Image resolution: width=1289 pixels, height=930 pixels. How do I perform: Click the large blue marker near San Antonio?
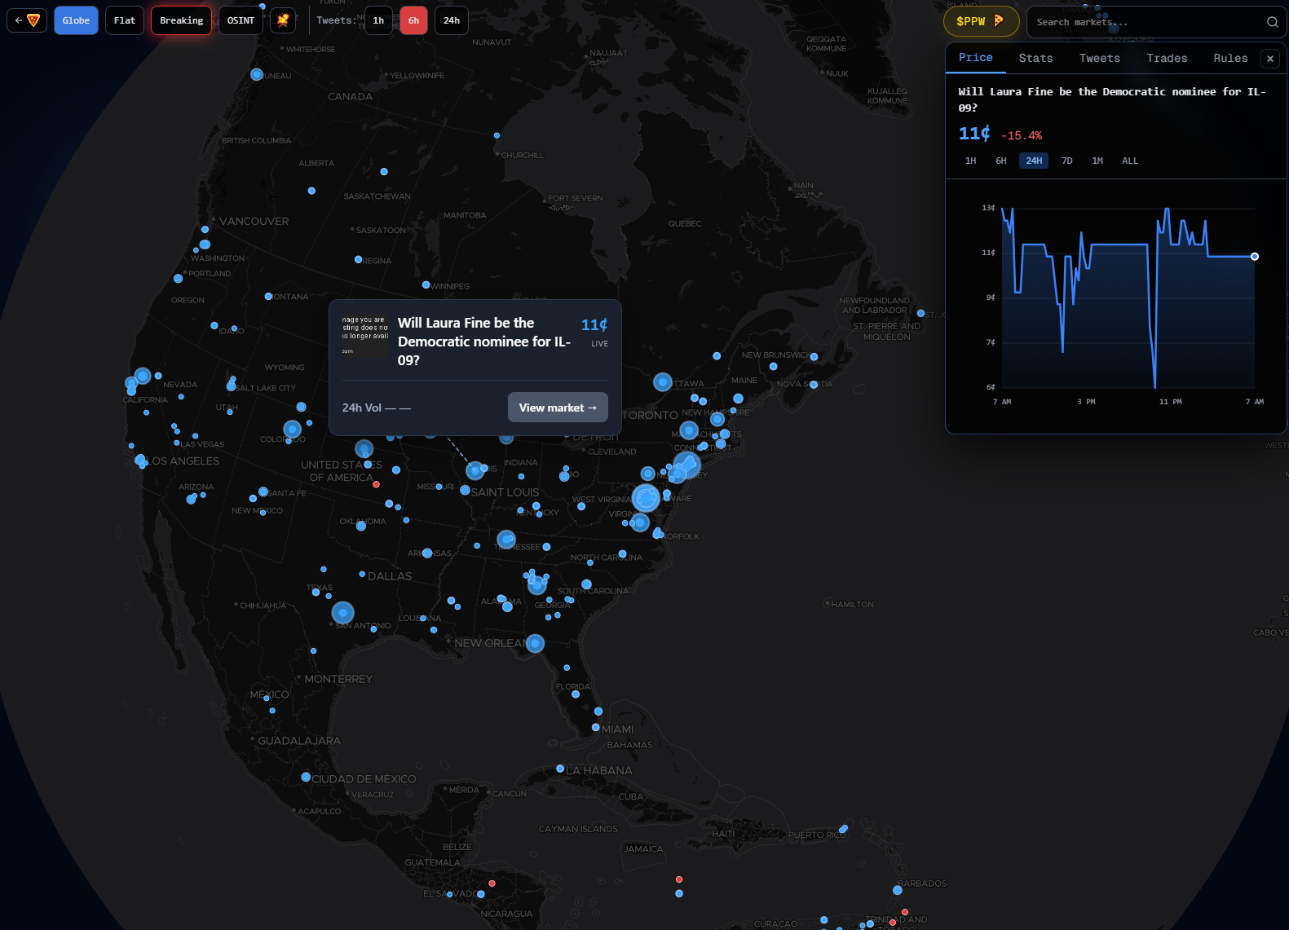[342, 612]
